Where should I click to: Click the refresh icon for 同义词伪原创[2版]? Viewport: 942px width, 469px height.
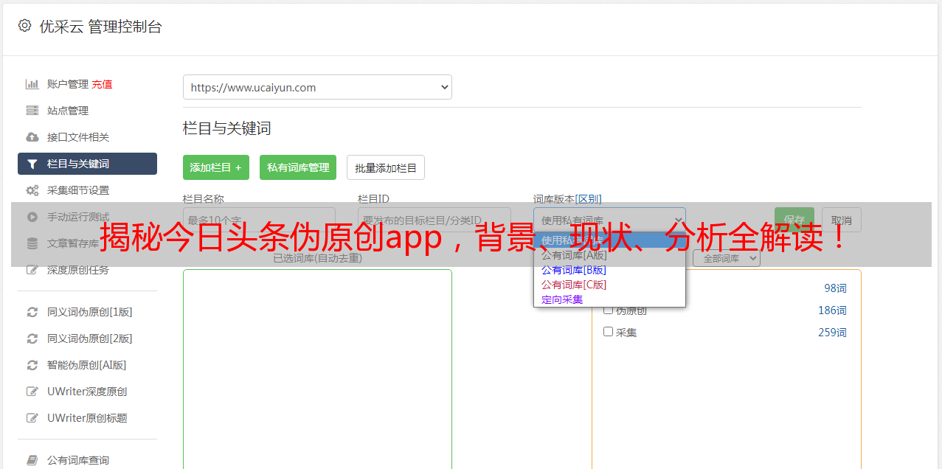(32, 338)
